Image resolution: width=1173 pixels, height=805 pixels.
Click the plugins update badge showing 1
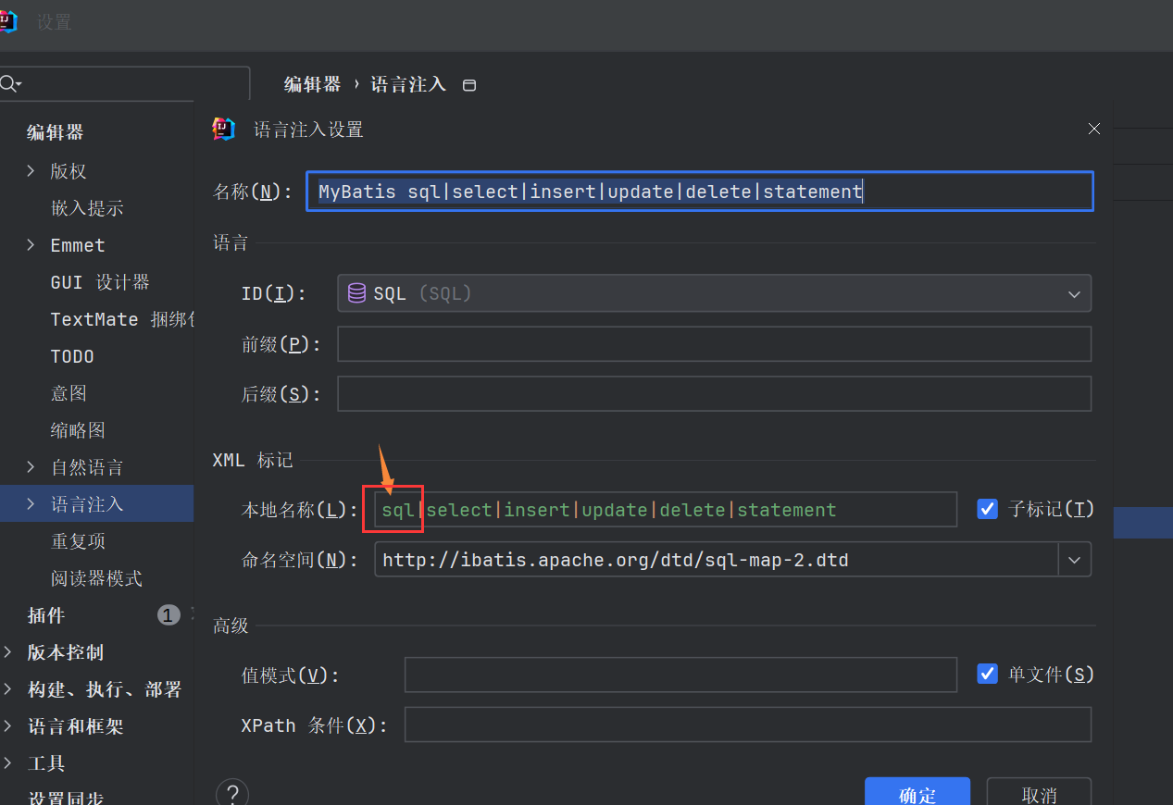click(x=168, y=615)
